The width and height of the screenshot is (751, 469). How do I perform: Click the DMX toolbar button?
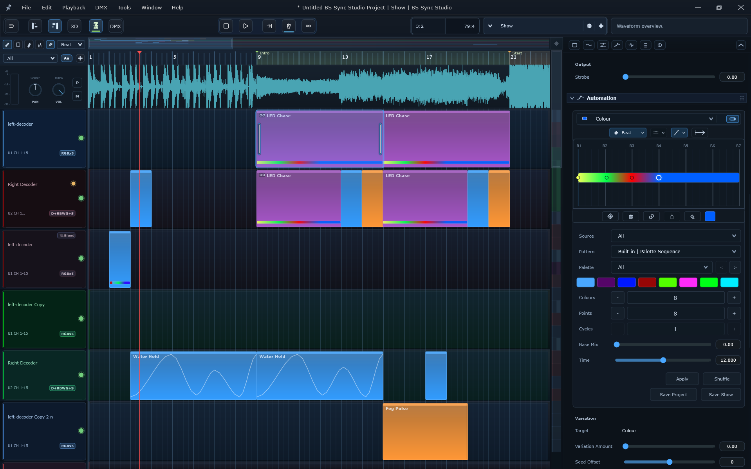(x=116, y=26)
